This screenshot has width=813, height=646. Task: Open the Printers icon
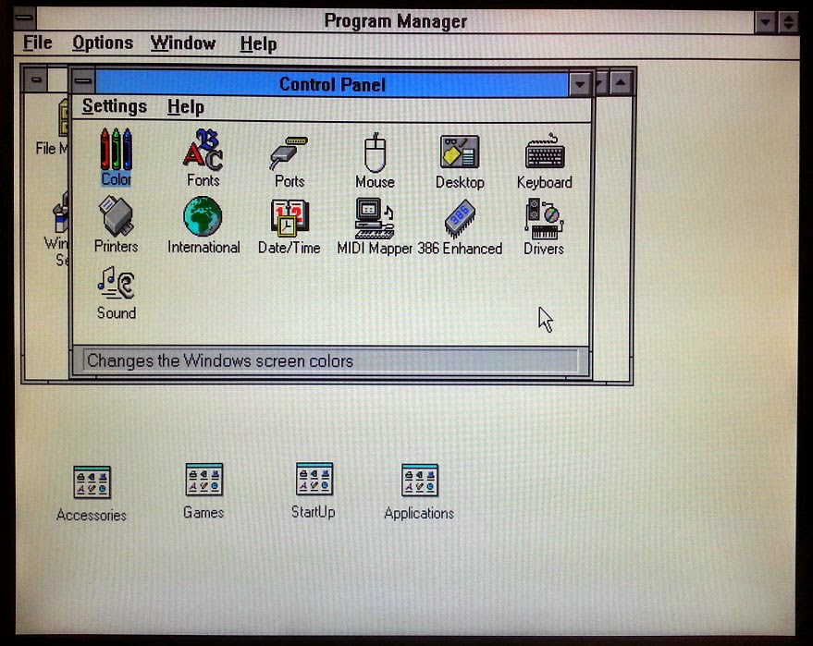(x=115, y=220)
